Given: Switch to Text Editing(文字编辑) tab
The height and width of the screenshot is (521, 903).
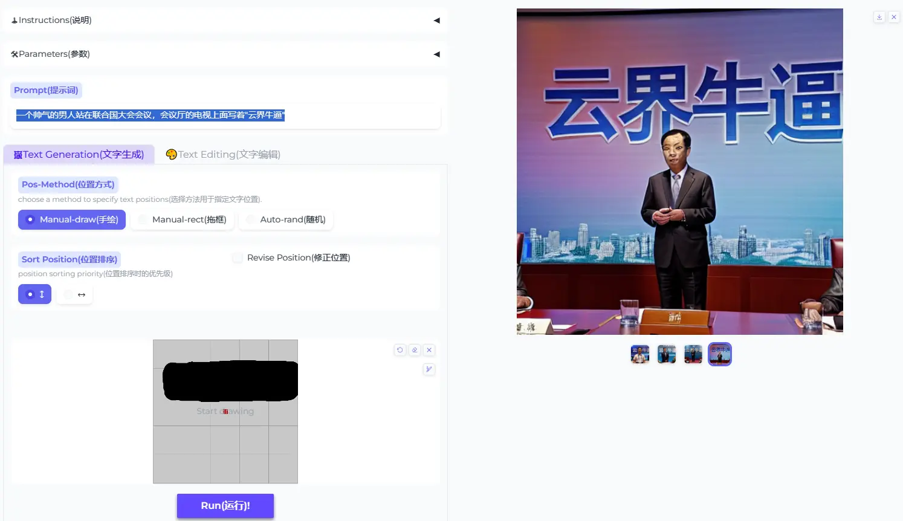Looking at the screenshot, I should tap(223, 155).
